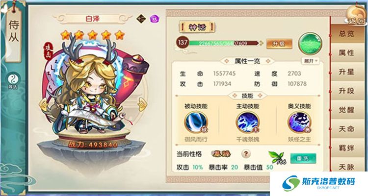Expand attributes with the 展开 dropdown

[x=311, y=61]
